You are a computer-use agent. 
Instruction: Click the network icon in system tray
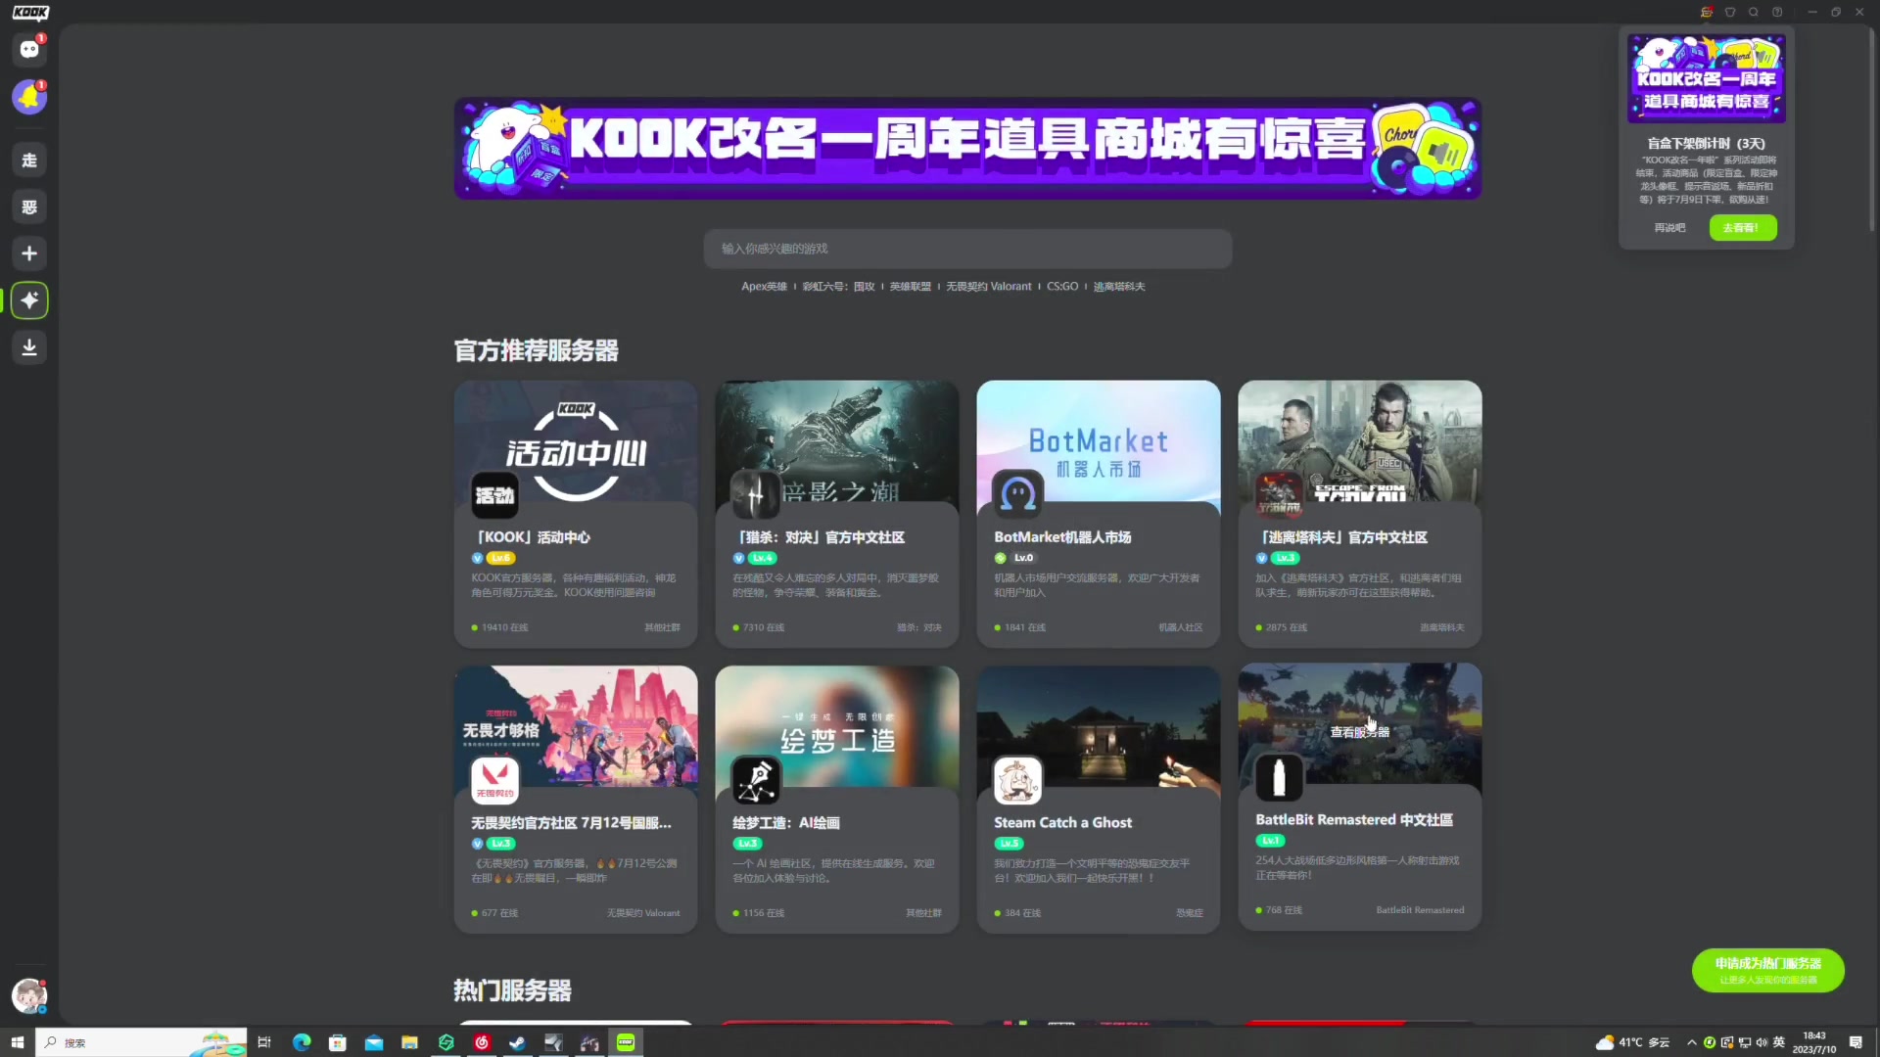pos(1745,1042)
